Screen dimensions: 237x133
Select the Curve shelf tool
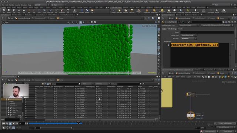pos(44,11)
